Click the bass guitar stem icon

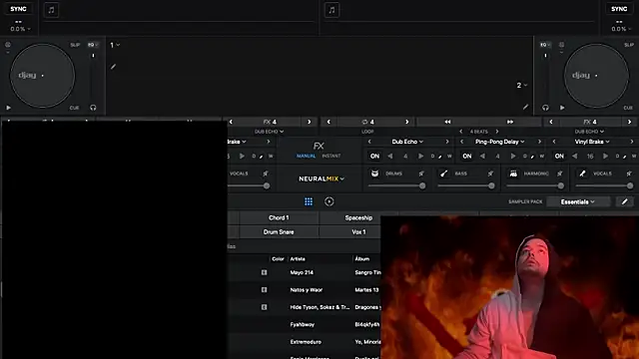[x=443, y=174]
